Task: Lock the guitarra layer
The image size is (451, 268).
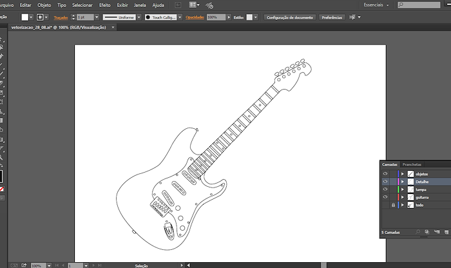Action: (393, 197)
